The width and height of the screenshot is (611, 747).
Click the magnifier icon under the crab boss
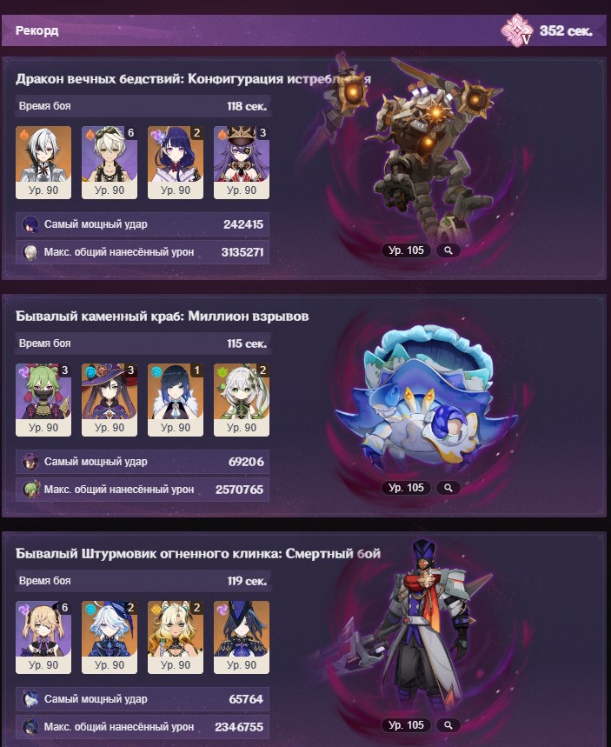point(448,488)
